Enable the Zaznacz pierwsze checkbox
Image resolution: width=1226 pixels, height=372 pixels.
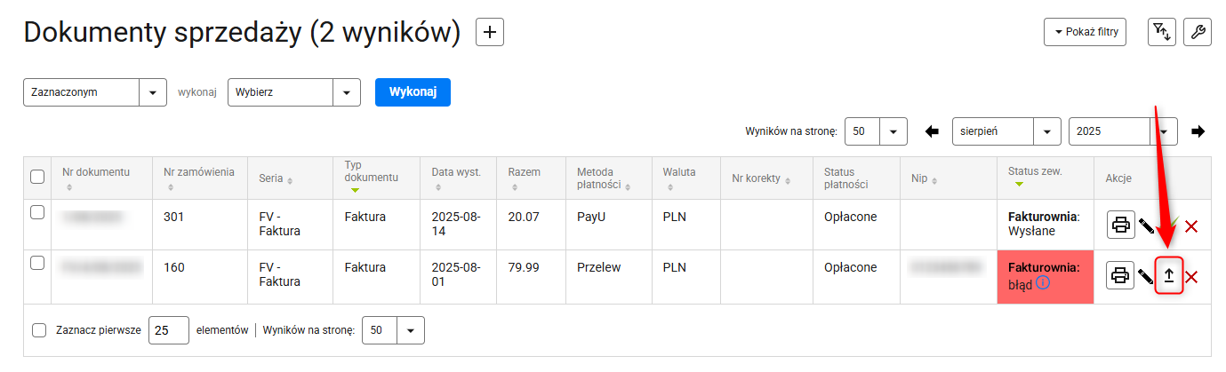click(39, 330)
